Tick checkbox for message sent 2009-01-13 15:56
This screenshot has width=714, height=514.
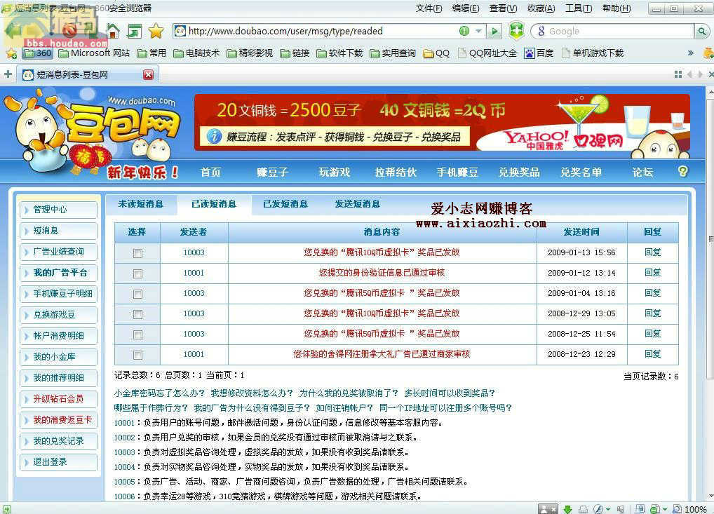click(137, 253)
